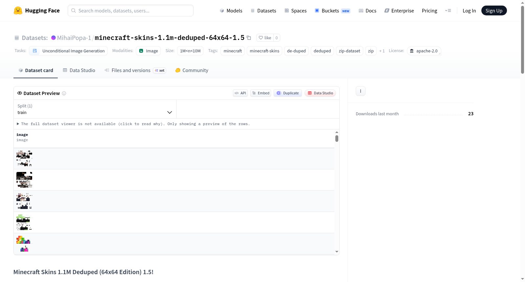This screenshot has height=282, width=525.
Task: Click the Sign Up button
Action: [494, 10]
